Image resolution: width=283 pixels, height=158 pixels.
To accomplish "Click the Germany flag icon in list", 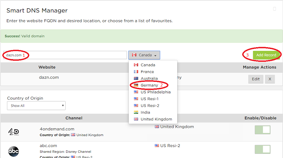I will tap(136, 85).
